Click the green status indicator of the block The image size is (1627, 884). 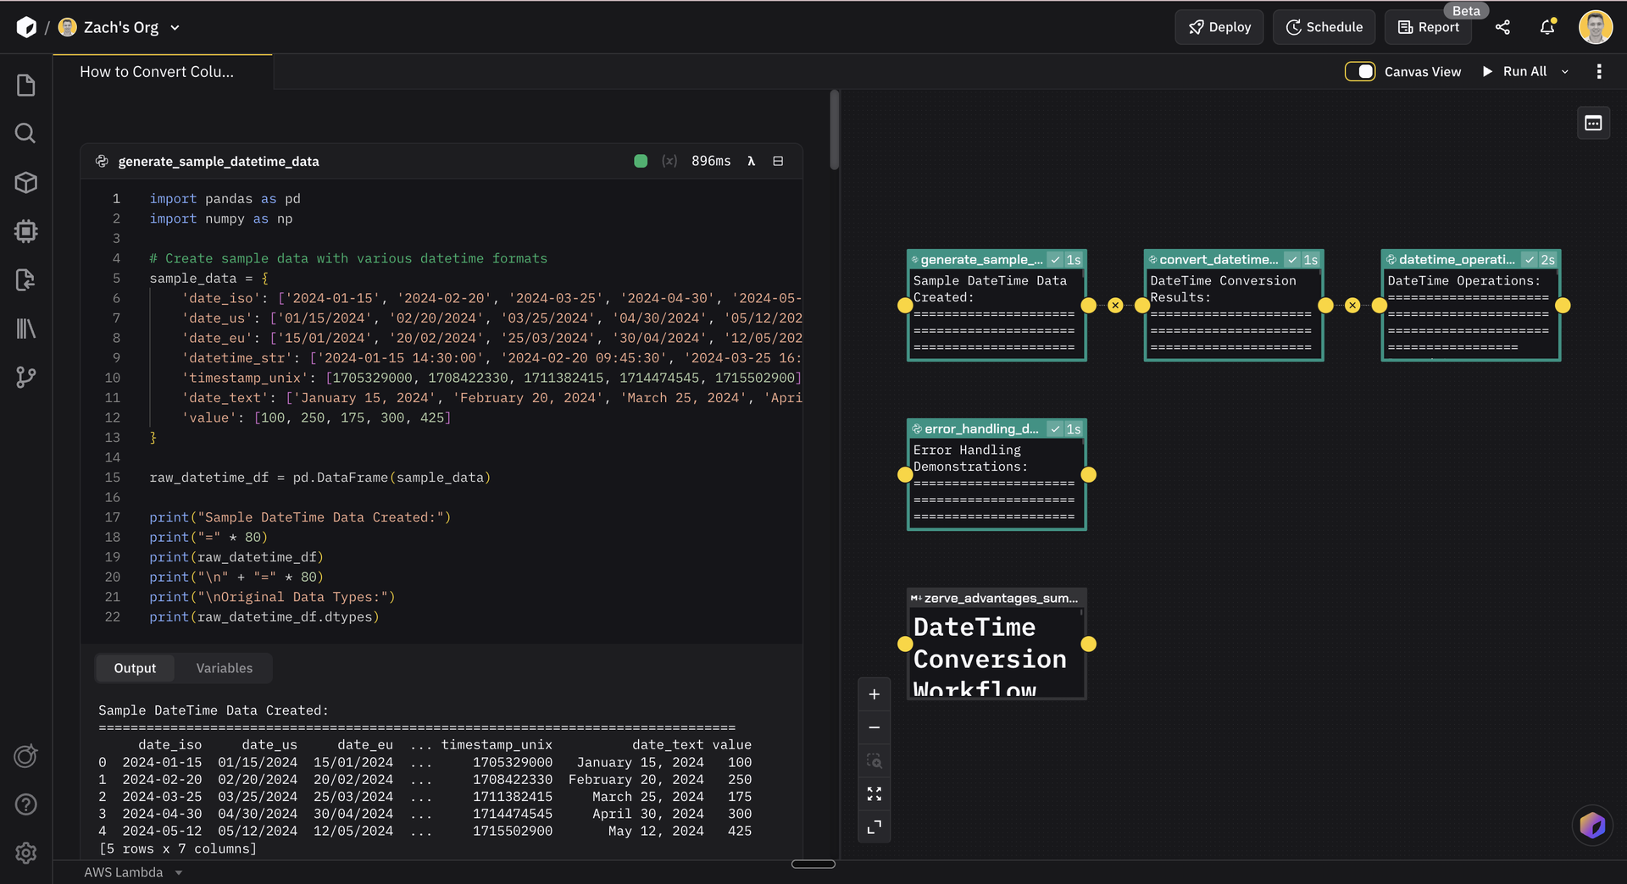(641, 161)
